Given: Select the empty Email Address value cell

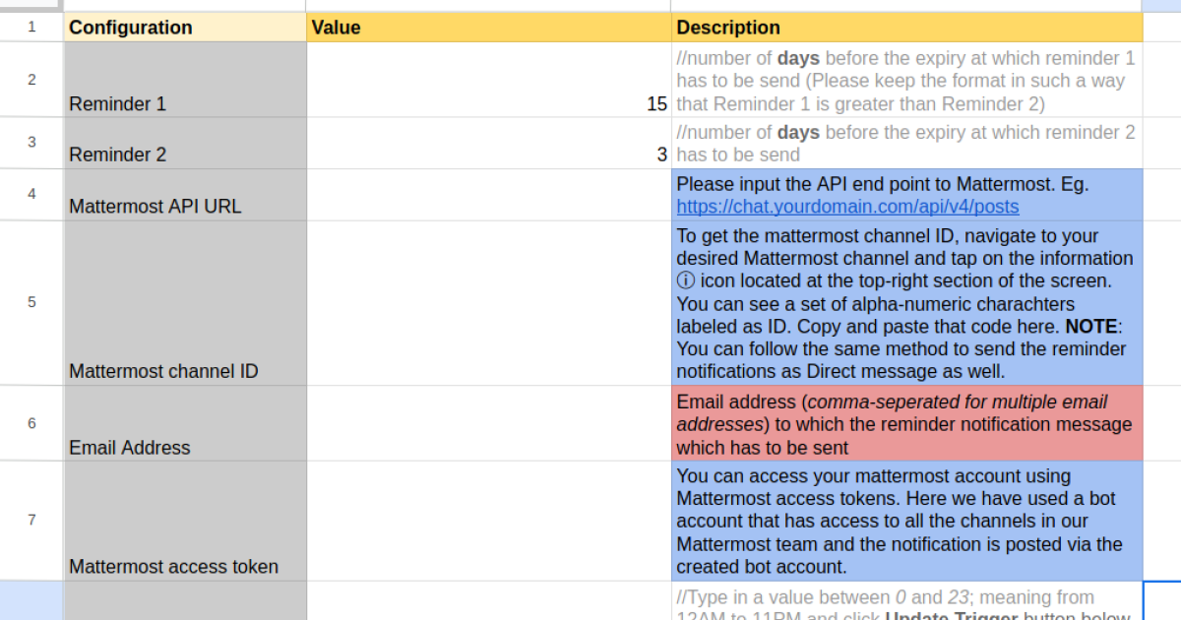Looking at the screenshot, I should [x=488, y=423].
